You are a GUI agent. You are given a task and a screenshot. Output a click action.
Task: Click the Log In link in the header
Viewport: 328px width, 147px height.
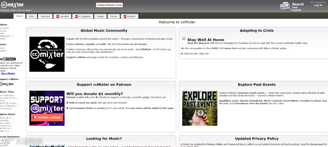click(x=318, y=5)
